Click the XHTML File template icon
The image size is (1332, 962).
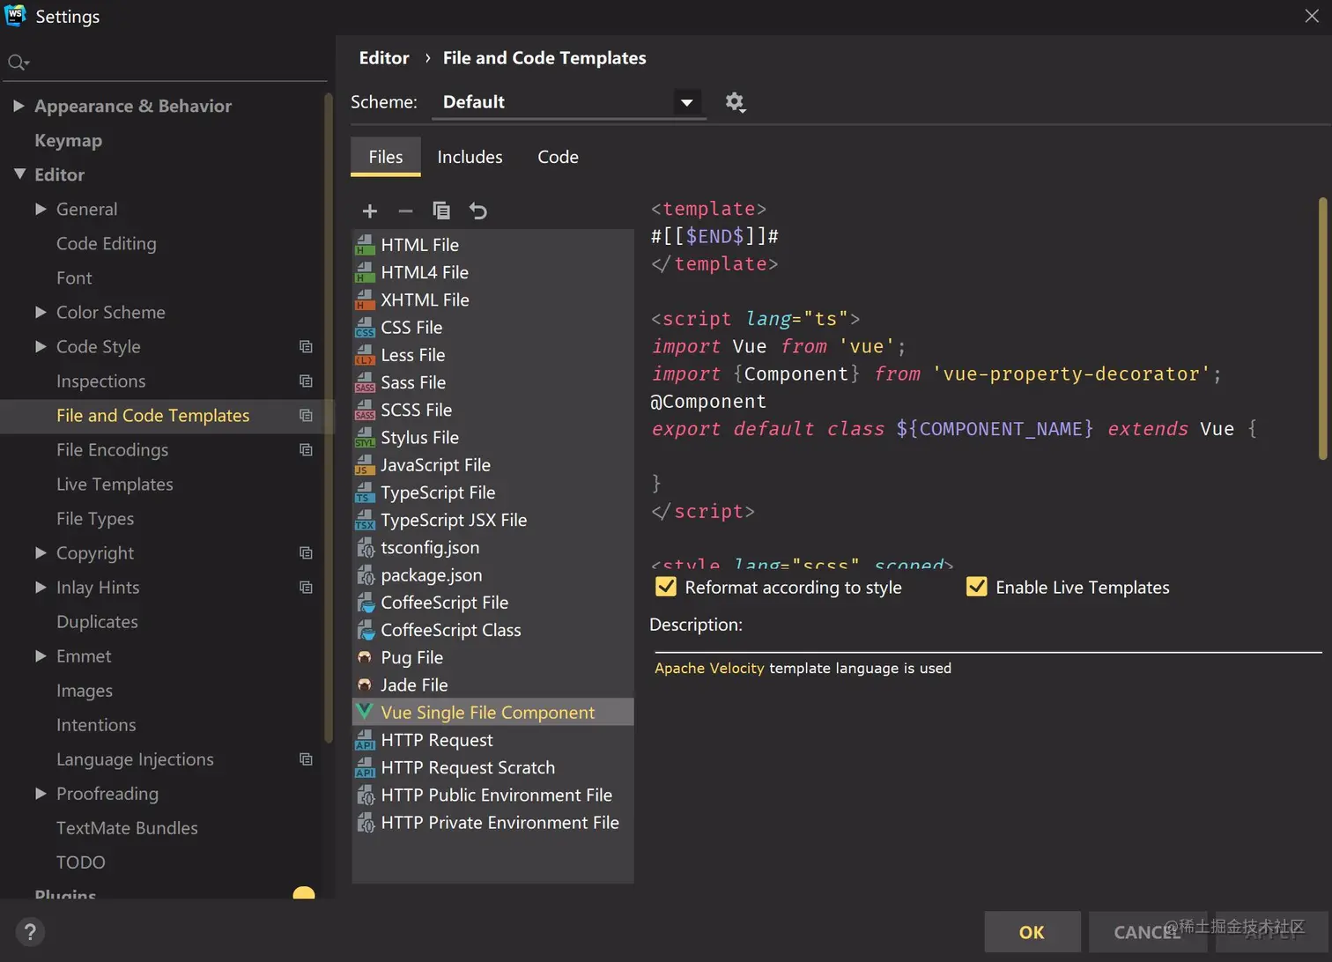(365, 300)
